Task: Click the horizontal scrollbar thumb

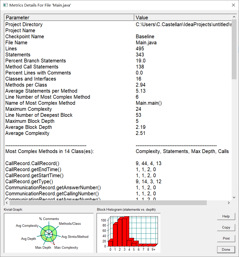Action: [x=108, y=203]
